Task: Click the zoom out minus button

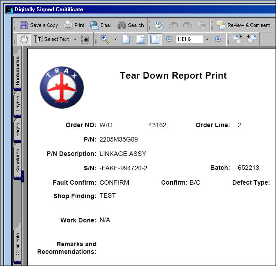Action: click(169, 39)
